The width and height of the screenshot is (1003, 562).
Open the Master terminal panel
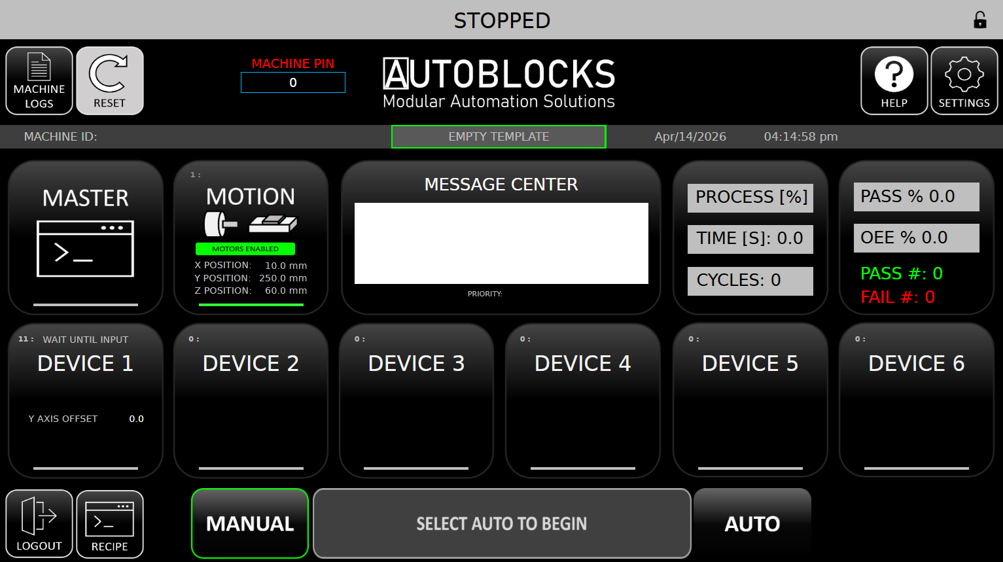pyautogui.click(x=86, y=237)
